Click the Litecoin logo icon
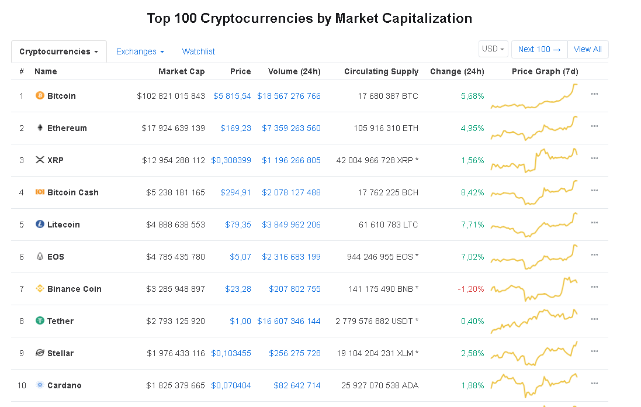The image size is (641, 407). pyautogui.click(x=40, y=225)
